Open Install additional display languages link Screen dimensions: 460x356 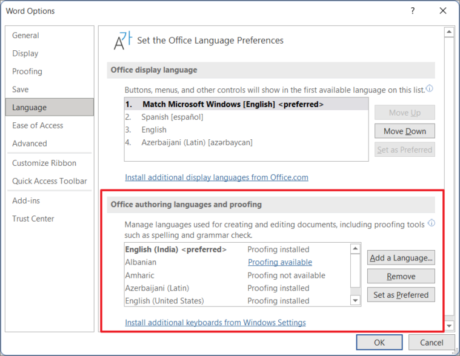click(216, 177)
